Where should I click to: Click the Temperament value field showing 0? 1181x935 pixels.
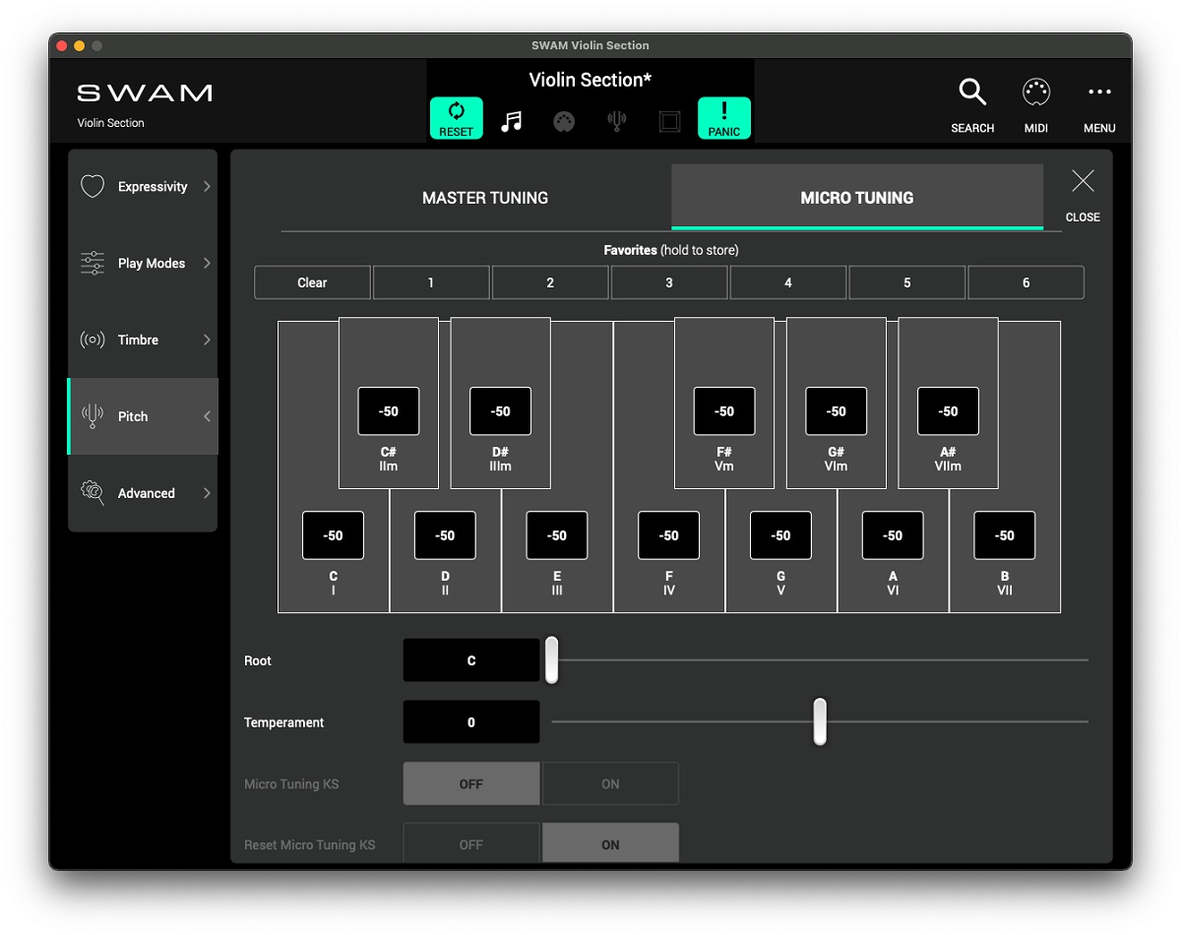471,721
